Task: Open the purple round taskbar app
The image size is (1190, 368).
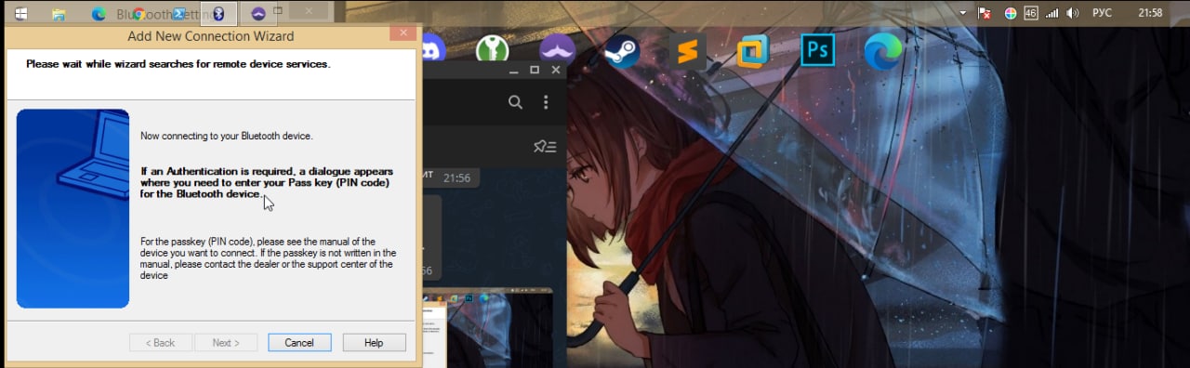Action: (258, 13)
